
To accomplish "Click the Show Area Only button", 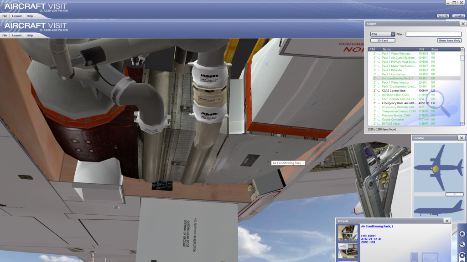I will [449, 40].
